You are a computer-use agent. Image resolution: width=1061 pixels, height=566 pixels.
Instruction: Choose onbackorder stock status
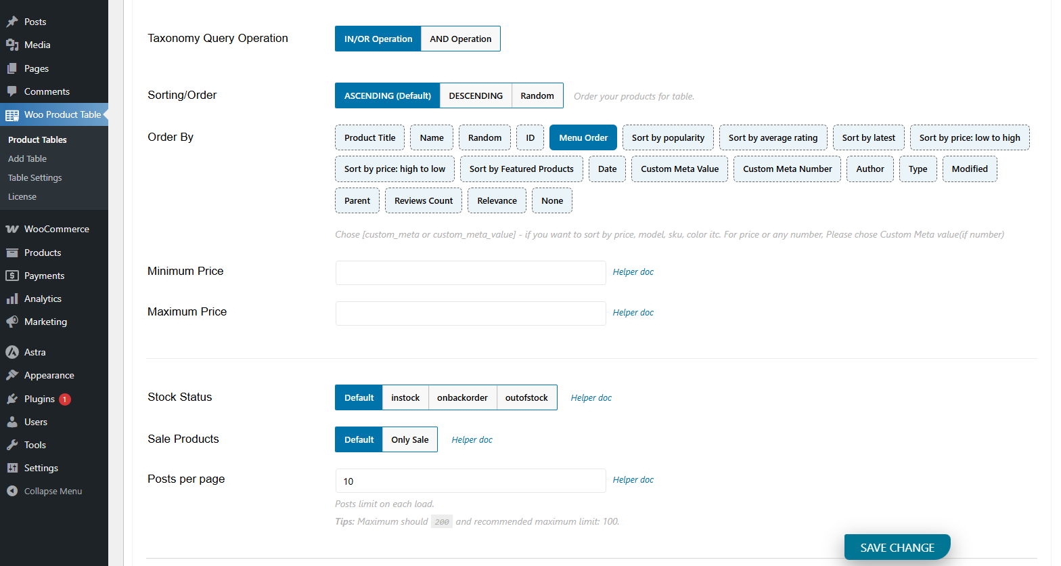pyautogui.click(x=462, y=397)
